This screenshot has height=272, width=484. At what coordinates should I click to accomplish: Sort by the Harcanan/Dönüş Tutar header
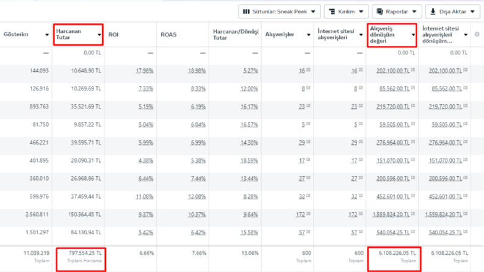[x=236, y=35]
